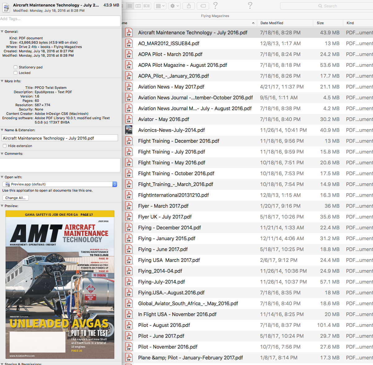373x365 pixels.
Task: Select file name Flying.USA.-.August.2016.pdf
Action: pos(171,293)
